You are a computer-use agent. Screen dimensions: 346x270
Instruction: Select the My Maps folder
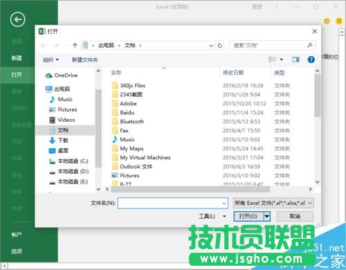pyautogui.click(x=128, y=149)
